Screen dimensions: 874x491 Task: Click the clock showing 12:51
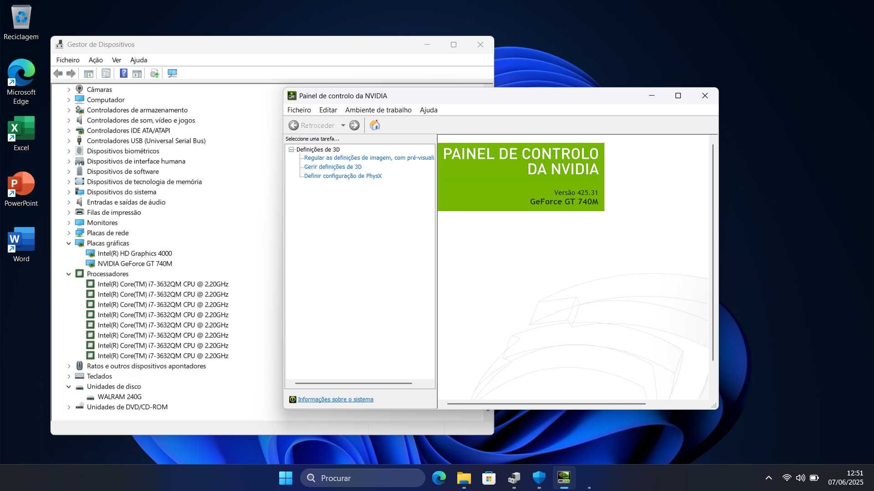pos(855,473)
